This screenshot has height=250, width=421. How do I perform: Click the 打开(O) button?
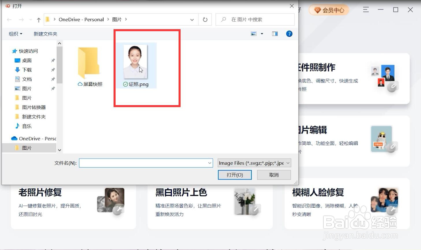pos(235,175)
